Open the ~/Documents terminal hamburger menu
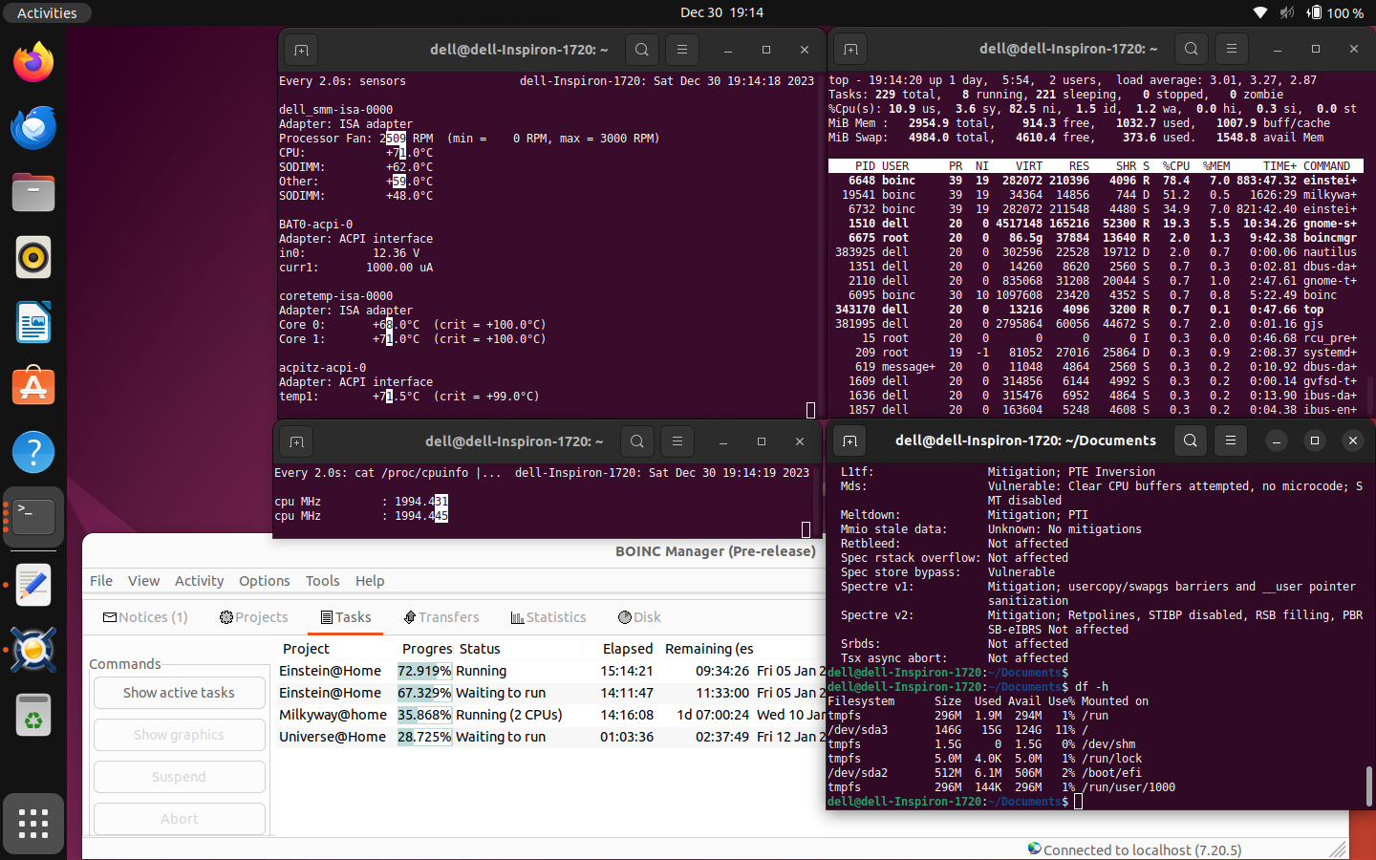 [x=1230, y=441]
